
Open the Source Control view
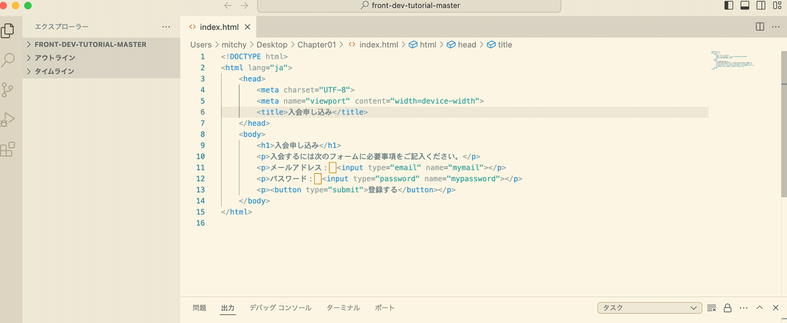[x=8, y=90]
